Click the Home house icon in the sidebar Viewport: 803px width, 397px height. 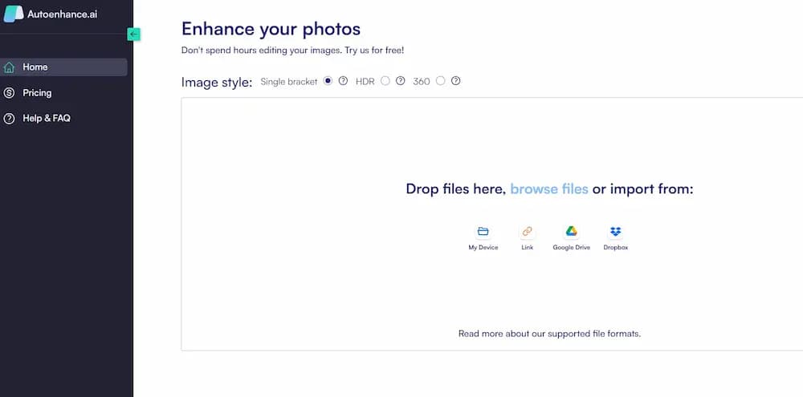10,67
